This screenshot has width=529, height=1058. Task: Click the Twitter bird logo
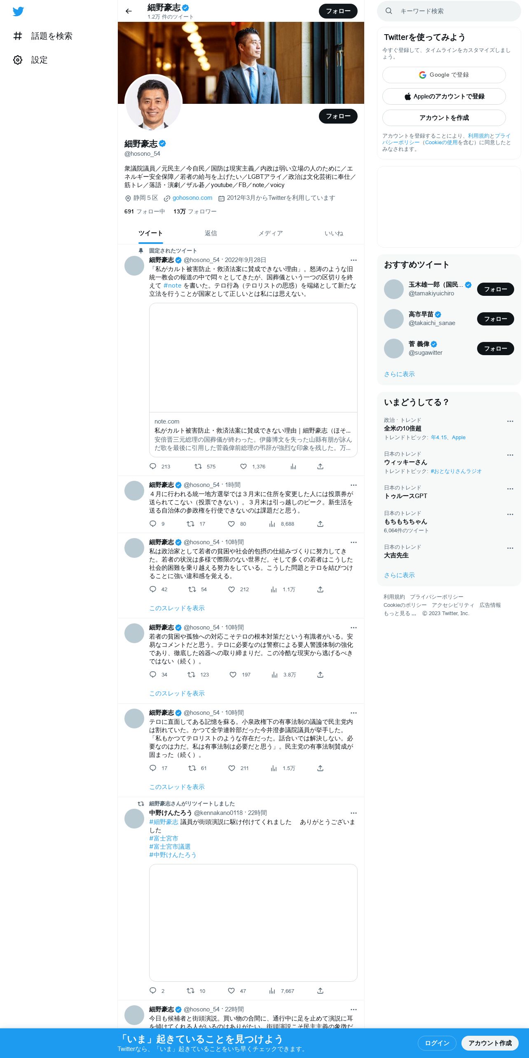tap(18, 12)
